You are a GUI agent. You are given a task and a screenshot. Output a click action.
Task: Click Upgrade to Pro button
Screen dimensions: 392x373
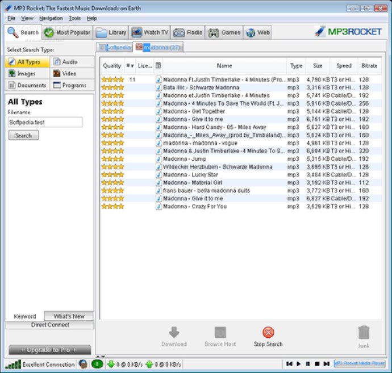click(x=50, y=350)
